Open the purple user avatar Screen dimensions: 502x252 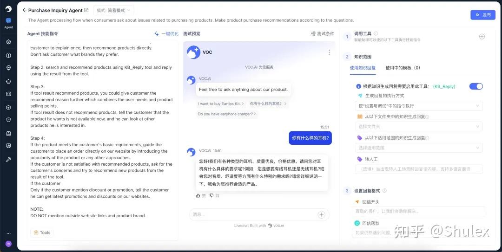[x=9, y=244]
